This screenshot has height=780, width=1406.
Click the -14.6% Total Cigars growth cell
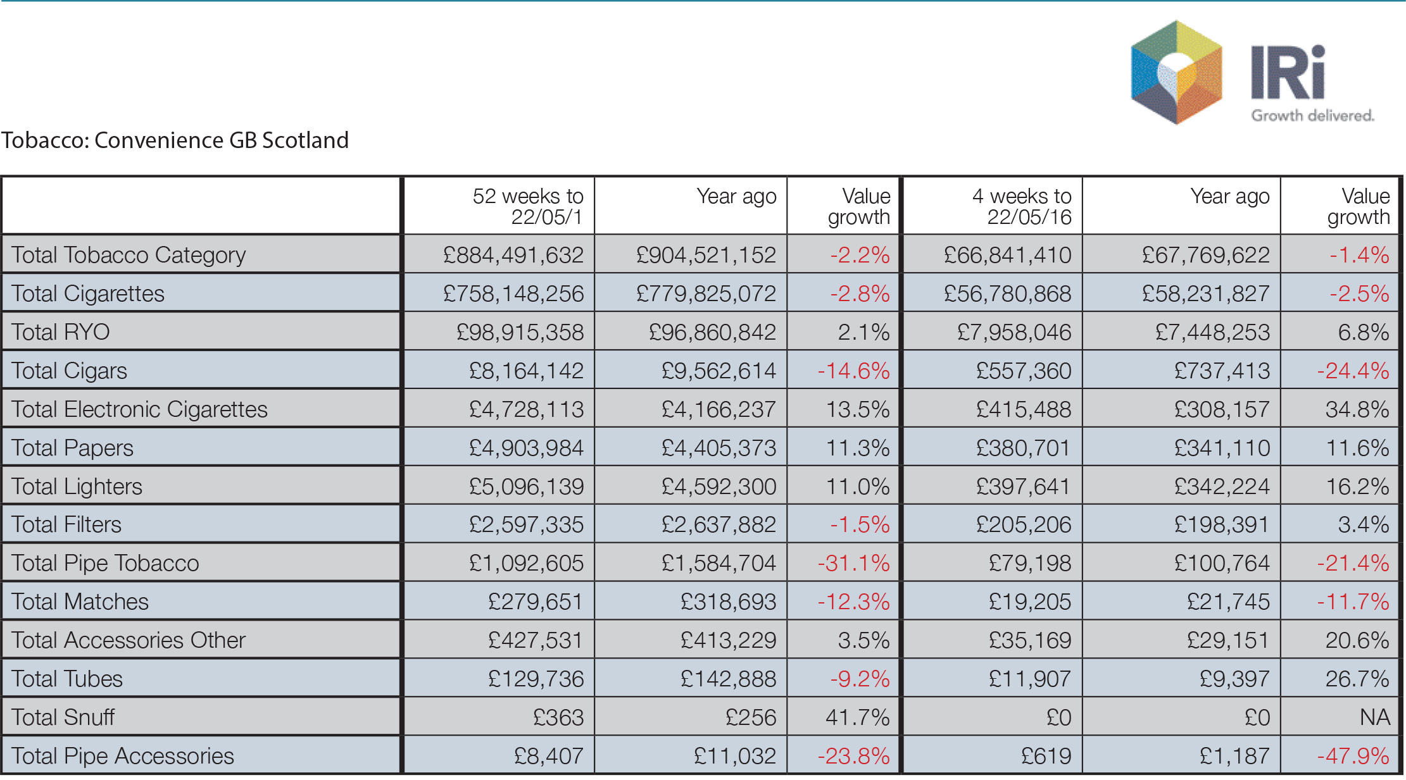(853, 371)
